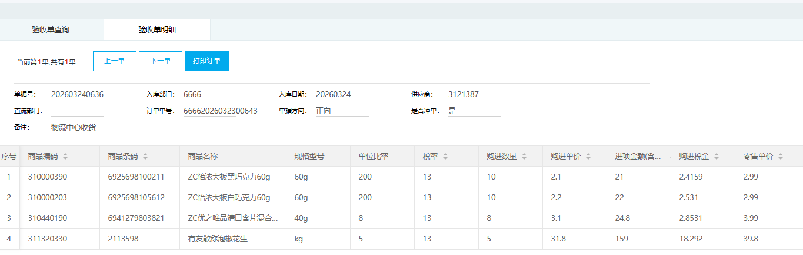Click sort icon on 商品编码 column
803x255 pixels.
[x=65, y=157]
